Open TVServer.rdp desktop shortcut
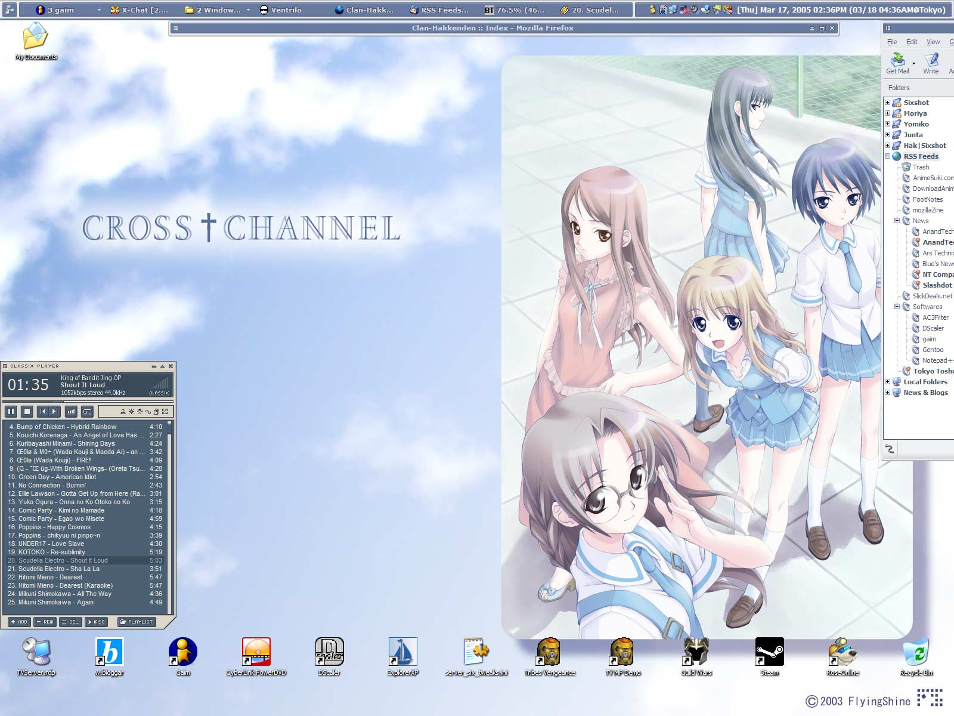This screenshot has height=716, width=954. (36, 657)
